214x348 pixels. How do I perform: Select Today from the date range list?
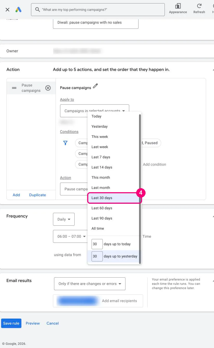pyautogui.click(x=113, y=116)
